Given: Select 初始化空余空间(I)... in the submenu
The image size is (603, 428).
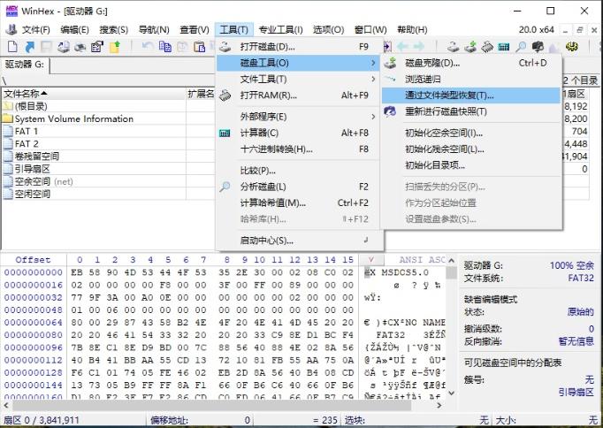Looking at the screenshot, I should [471, 133].
